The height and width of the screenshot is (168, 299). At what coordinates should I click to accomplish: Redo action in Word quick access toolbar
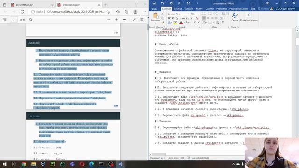(171, 3)
